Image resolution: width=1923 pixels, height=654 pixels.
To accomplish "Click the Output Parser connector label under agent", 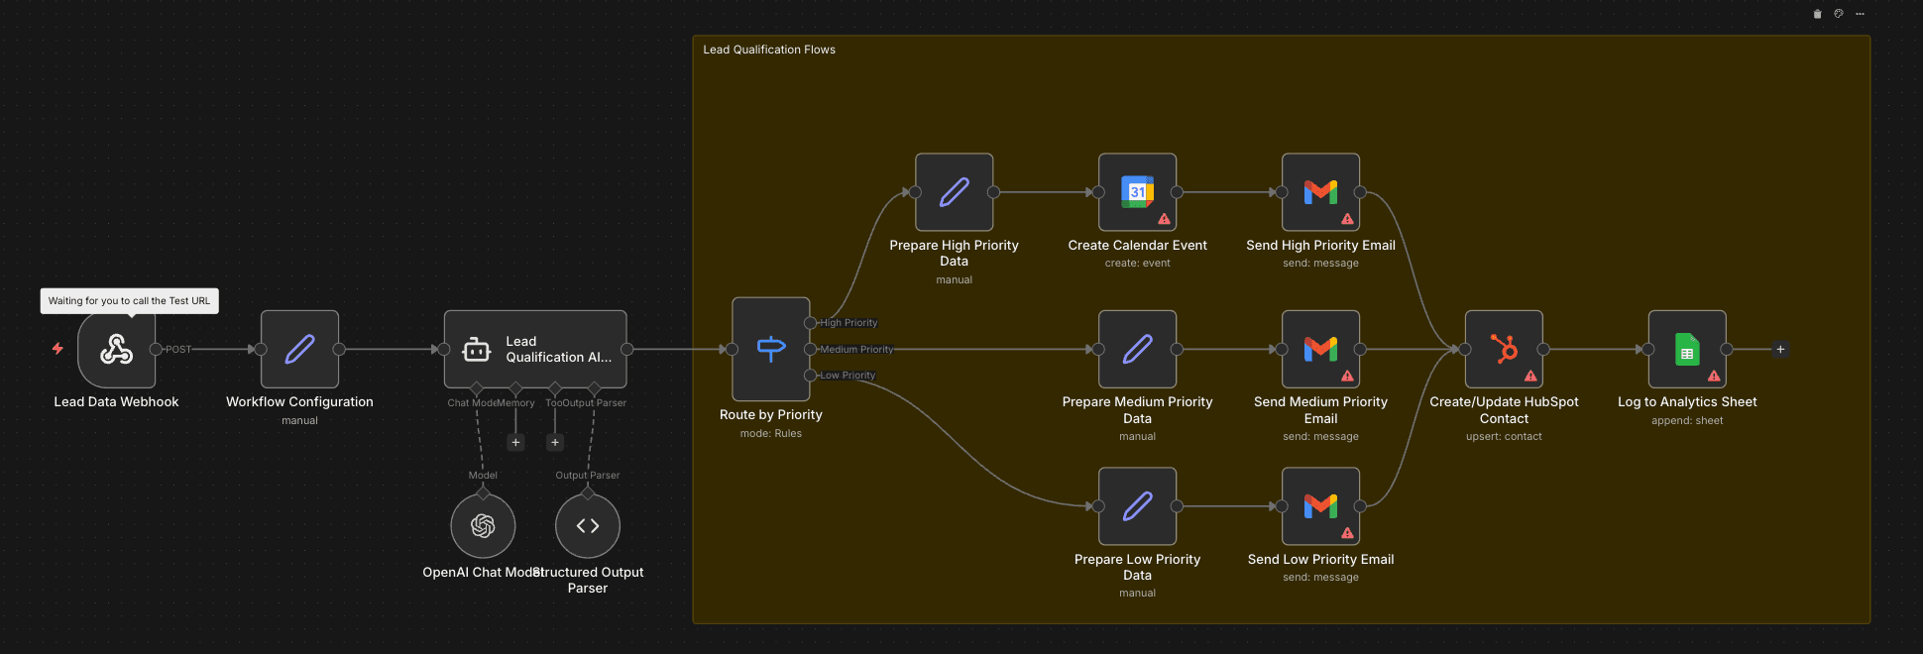I will (595, 402).
